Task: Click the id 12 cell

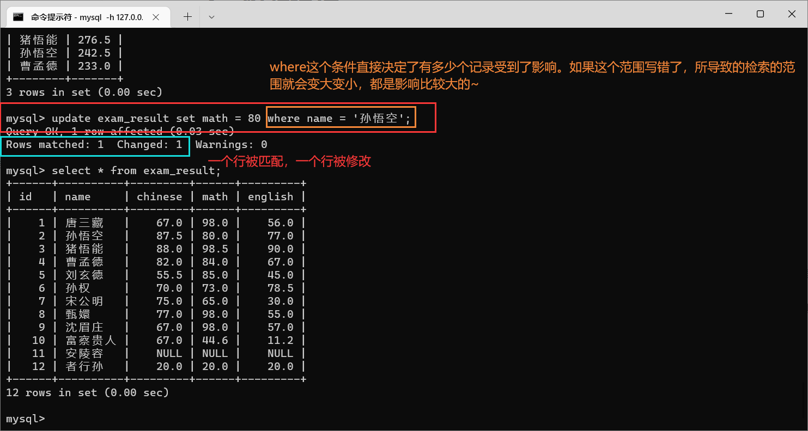Action: [39, 366]
